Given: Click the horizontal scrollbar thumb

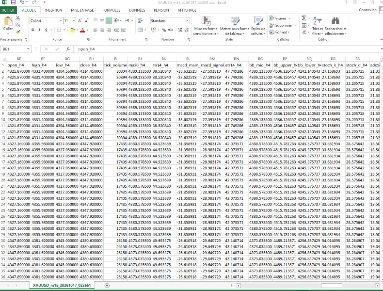Looking at the screenshot, I should tap(332, 285).
